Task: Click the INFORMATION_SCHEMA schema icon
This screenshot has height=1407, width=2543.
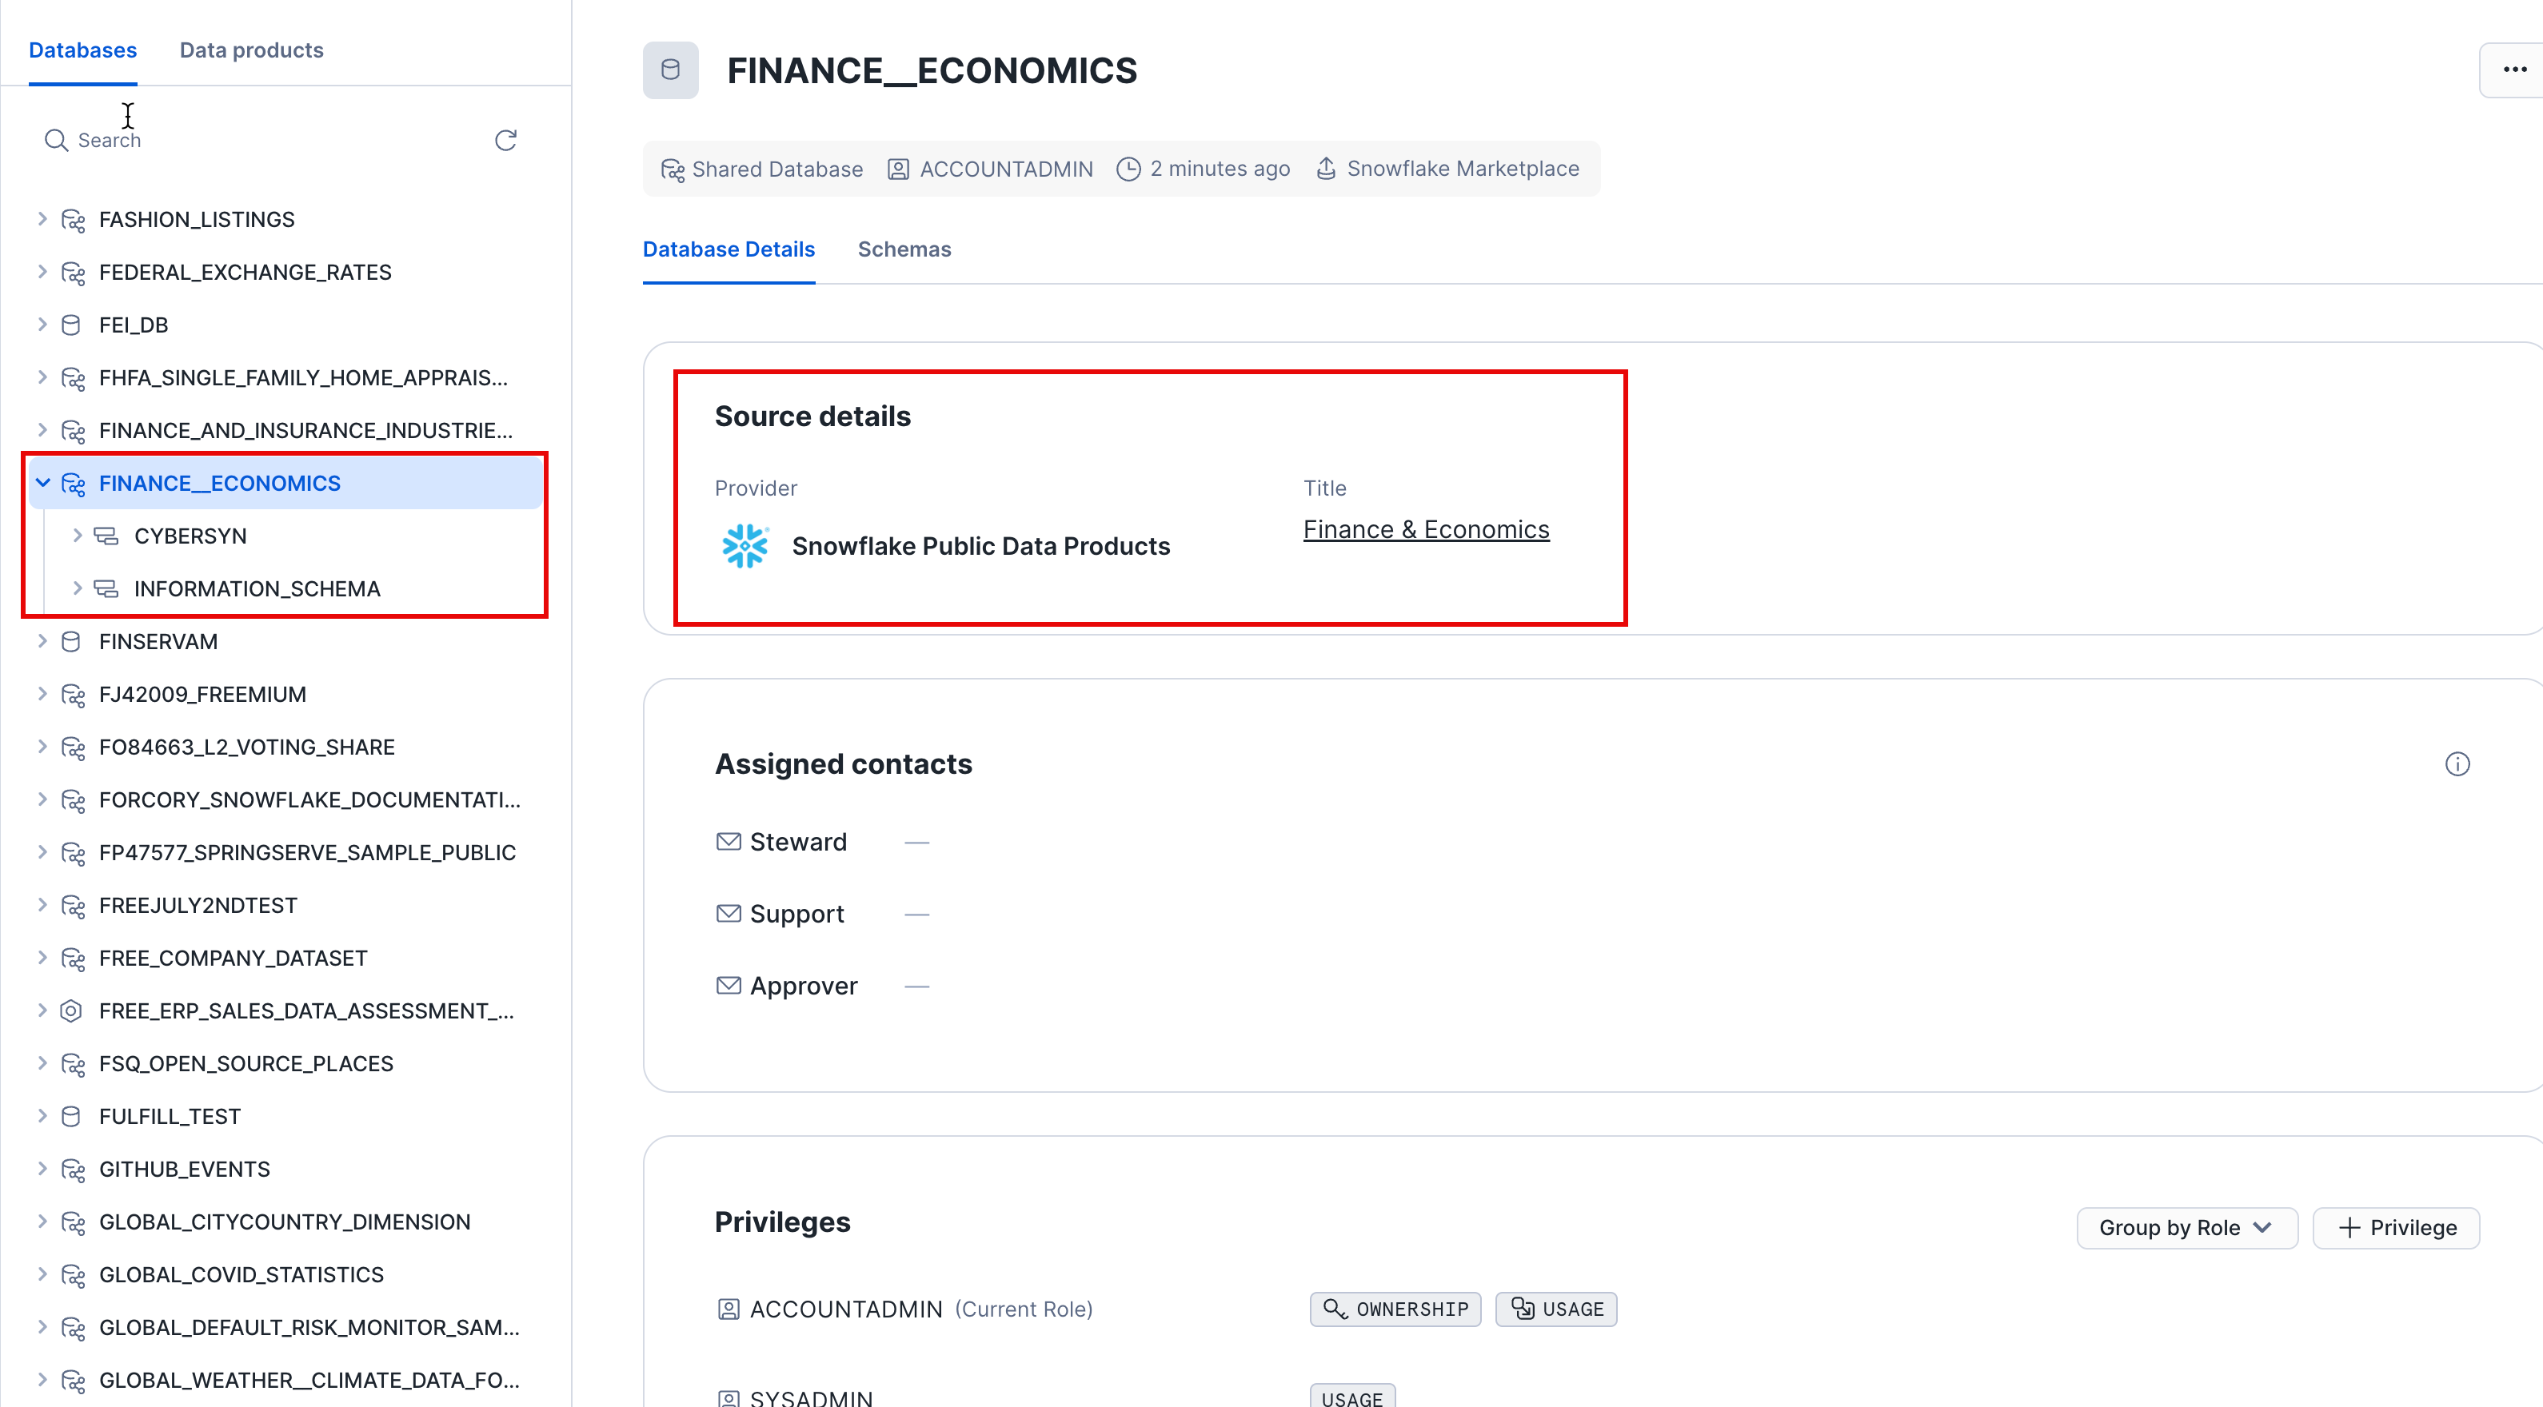Action: (x=106, y=589)
